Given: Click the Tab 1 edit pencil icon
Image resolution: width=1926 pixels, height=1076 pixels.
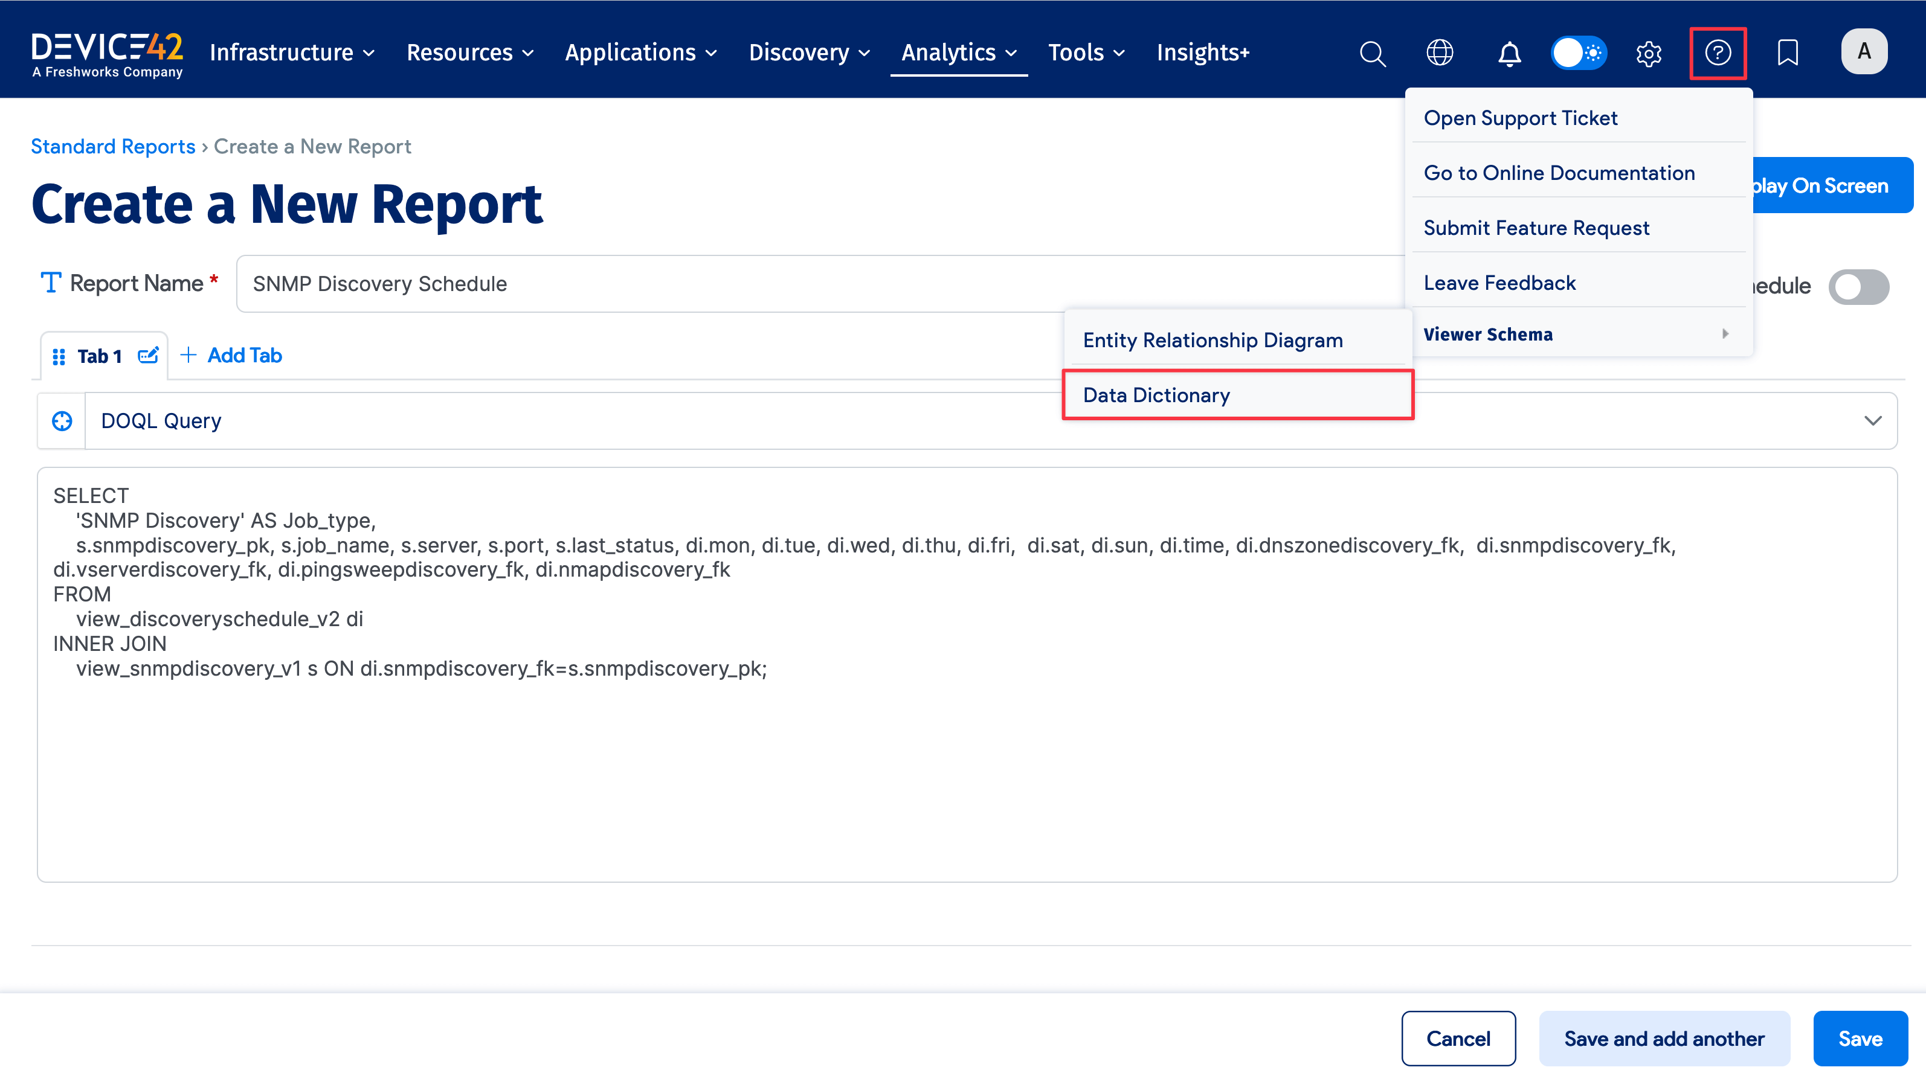Looking at the screenshot, I should [148, 356].
